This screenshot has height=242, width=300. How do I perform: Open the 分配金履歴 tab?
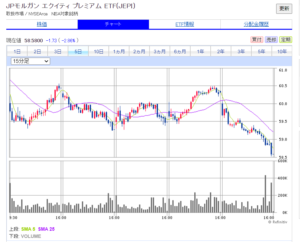point(256,24)
